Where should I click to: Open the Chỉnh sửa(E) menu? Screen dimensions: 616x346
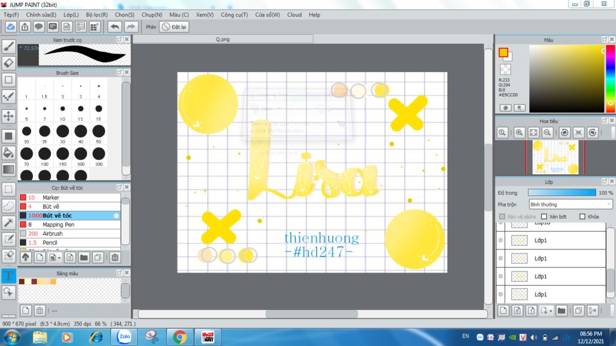click(41, 14)
